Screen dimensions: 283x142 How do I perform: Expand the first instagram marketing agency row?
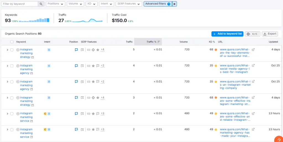click(7, 66)
